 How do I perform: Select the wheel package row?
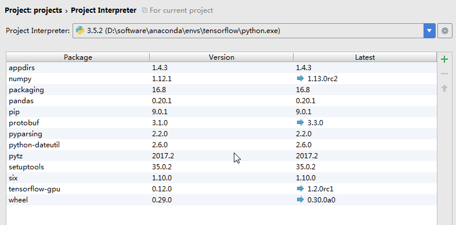tap(221, 200)
